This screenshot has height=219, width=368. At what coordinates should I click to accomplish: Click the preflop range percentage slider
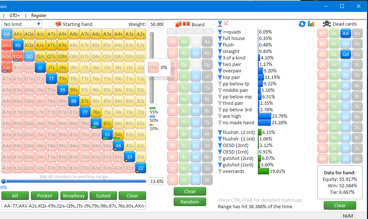[74, 181]
